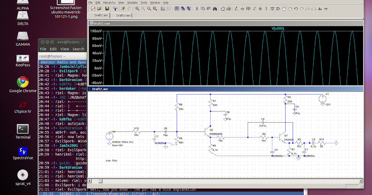Select the Move open-hand tool
The width and height of the screenshot is (372, 195).
284,9
